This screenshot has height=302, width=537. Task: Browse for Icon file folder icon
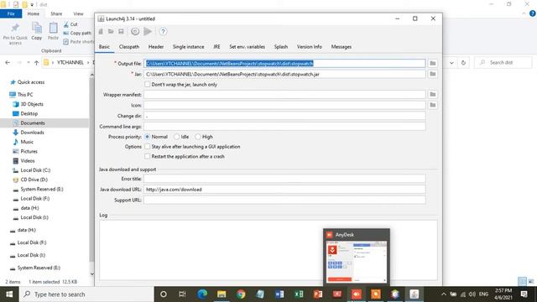(433, 105)
